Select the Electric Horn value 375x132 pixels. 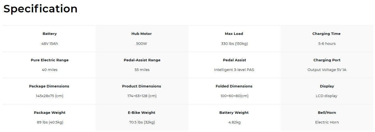pos(327,122)
